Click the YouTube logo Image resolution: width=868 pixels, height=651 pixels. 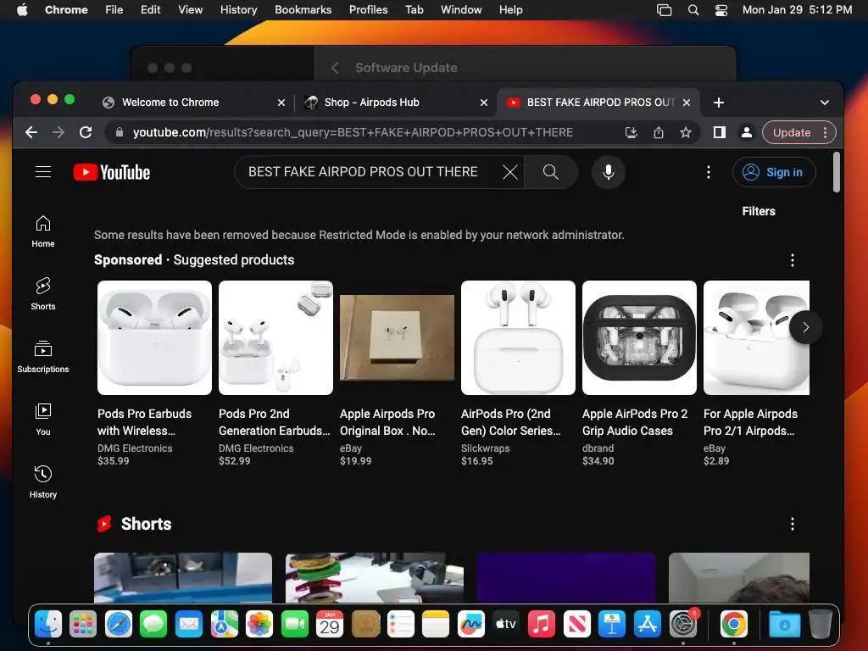click(112, 172)
